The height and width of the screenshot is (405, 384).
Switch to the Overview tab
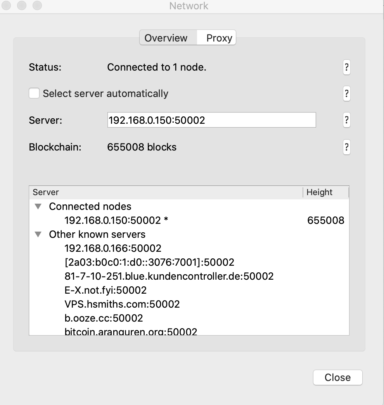coord(166,38)
